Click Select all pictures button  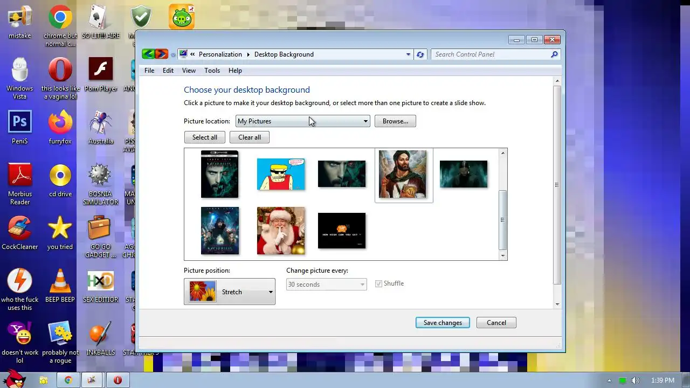(x=205, y=137)
